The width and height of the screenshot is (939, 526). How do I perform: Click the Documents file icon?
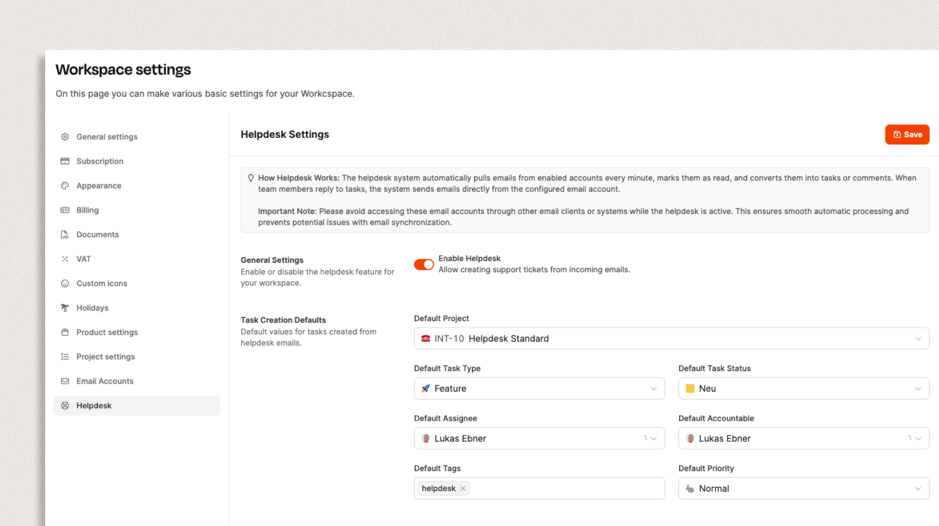[64, 235]
